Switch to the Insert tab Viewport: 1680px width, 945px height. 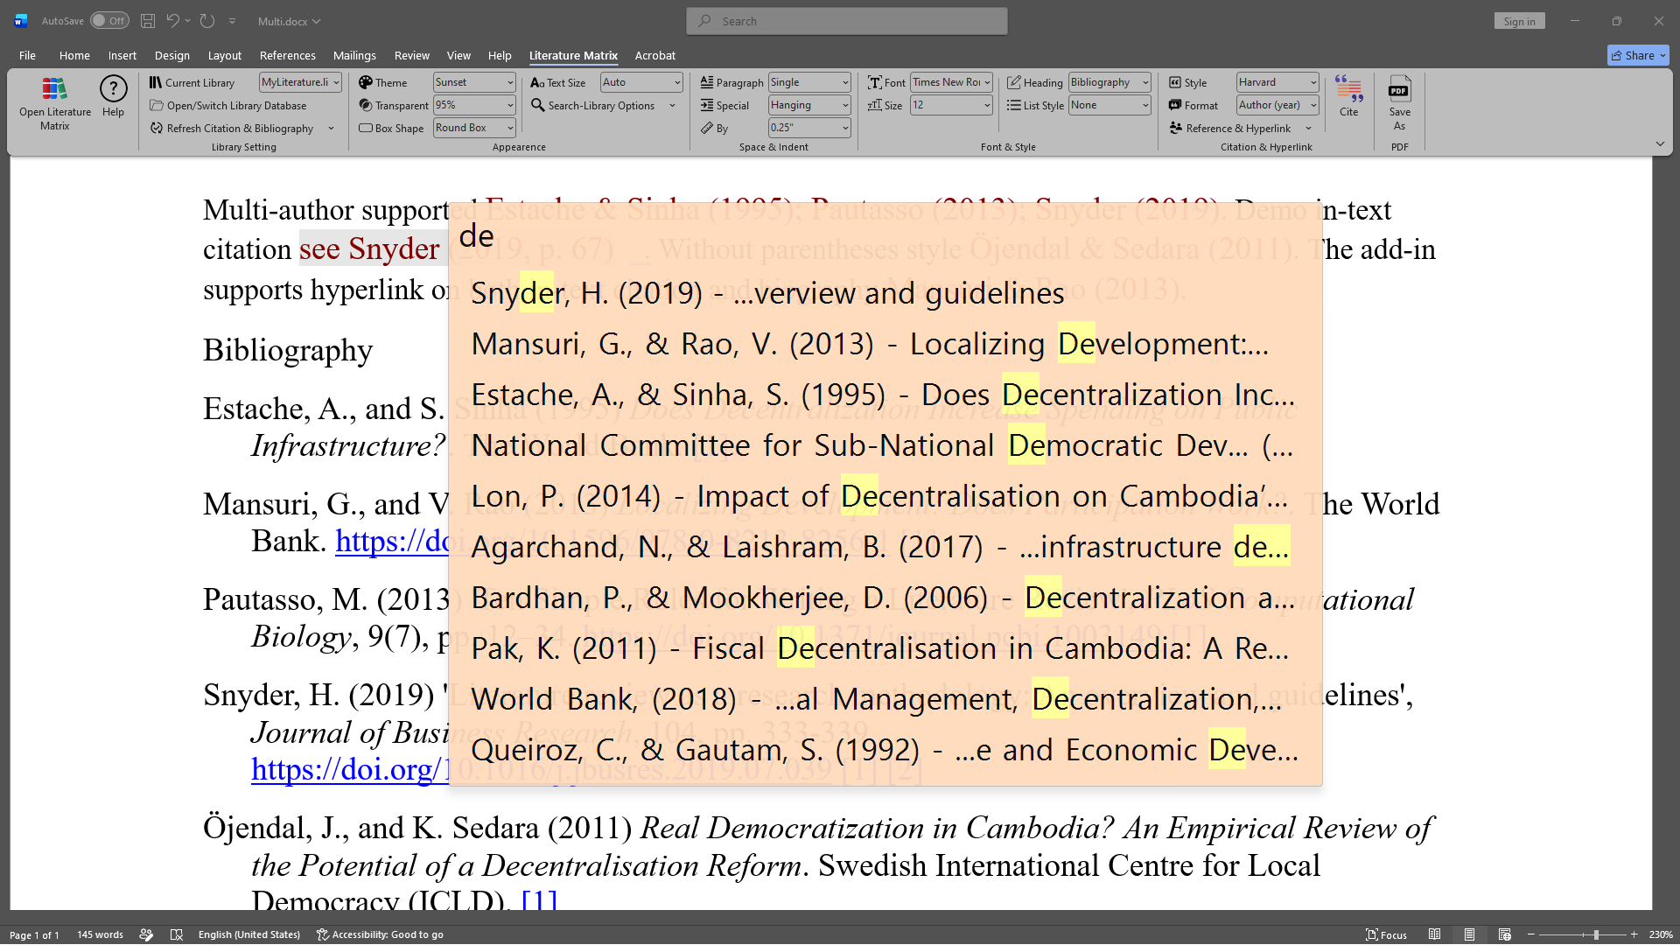tap(122, 55)
